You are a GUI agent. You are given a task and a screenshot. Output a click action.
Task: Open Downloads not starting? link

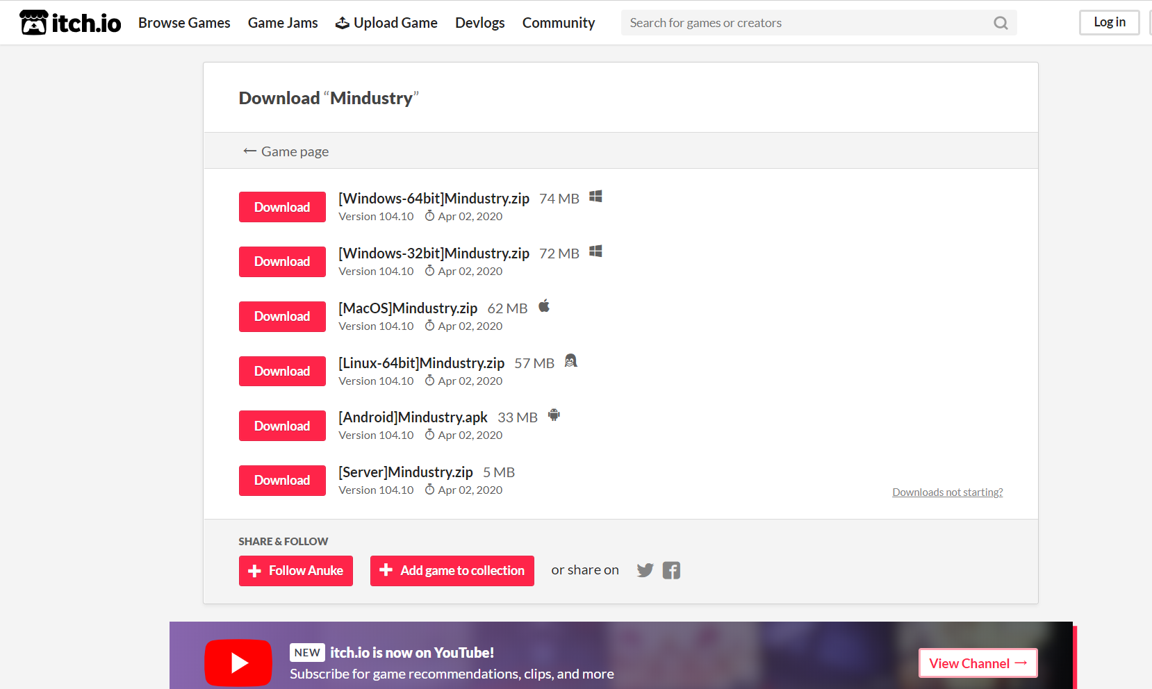point(948,492)
